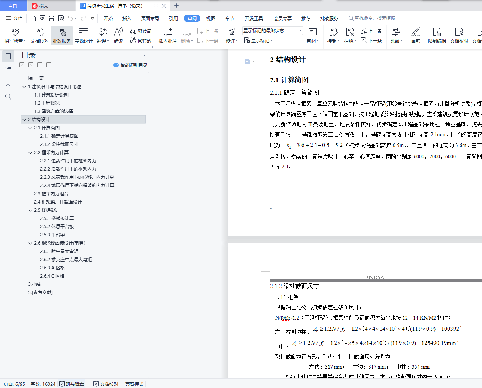This screenshot has height=388, width=482.
Task: Switch to the 稻壳 tab
Action: [x=51, y=6]
